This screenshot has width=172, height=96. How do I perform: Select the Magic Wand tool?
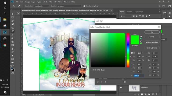pyautogui.click(x=13, y=24)
